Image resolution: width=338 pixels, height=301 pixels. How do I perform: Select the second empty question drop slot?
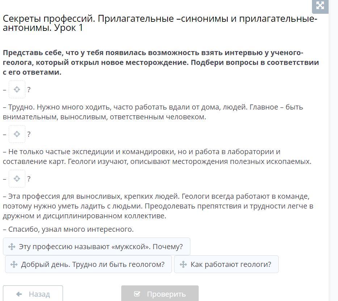[17, 134]
